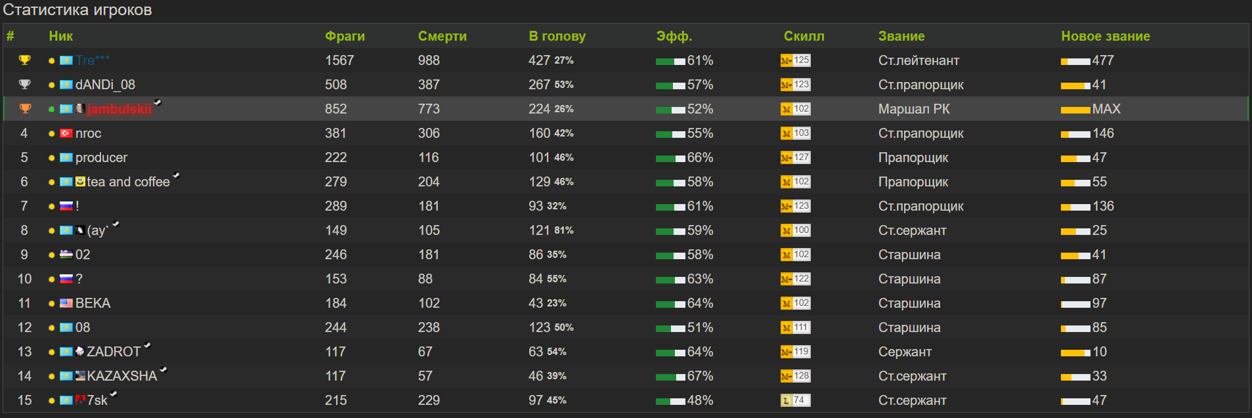Click the skill badge showing 125
The height and width of the screenshot is (418, 1252).
[x=795, y=60]
